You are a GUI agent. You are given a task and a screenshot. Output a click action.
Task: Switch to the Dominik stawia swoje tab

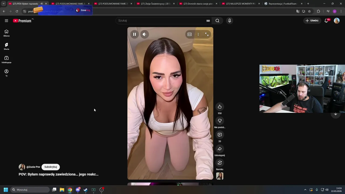pyautogui.click(x=198, y=4)
